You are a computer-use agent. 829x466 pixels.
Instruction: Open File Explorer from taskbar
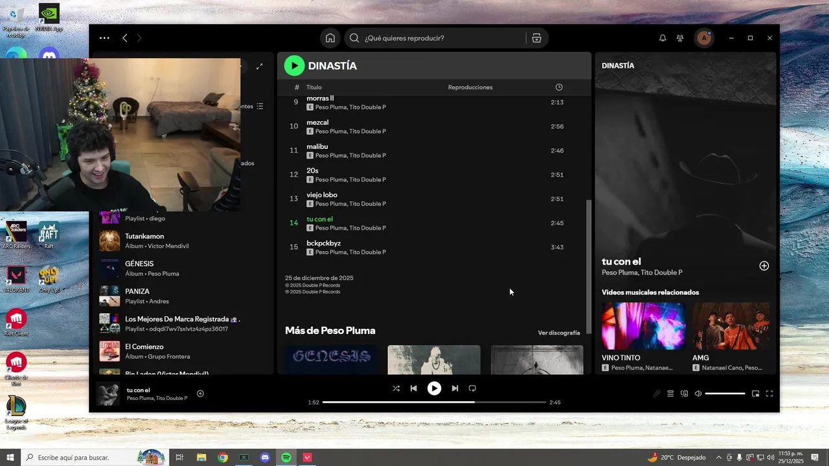point(201,458)
